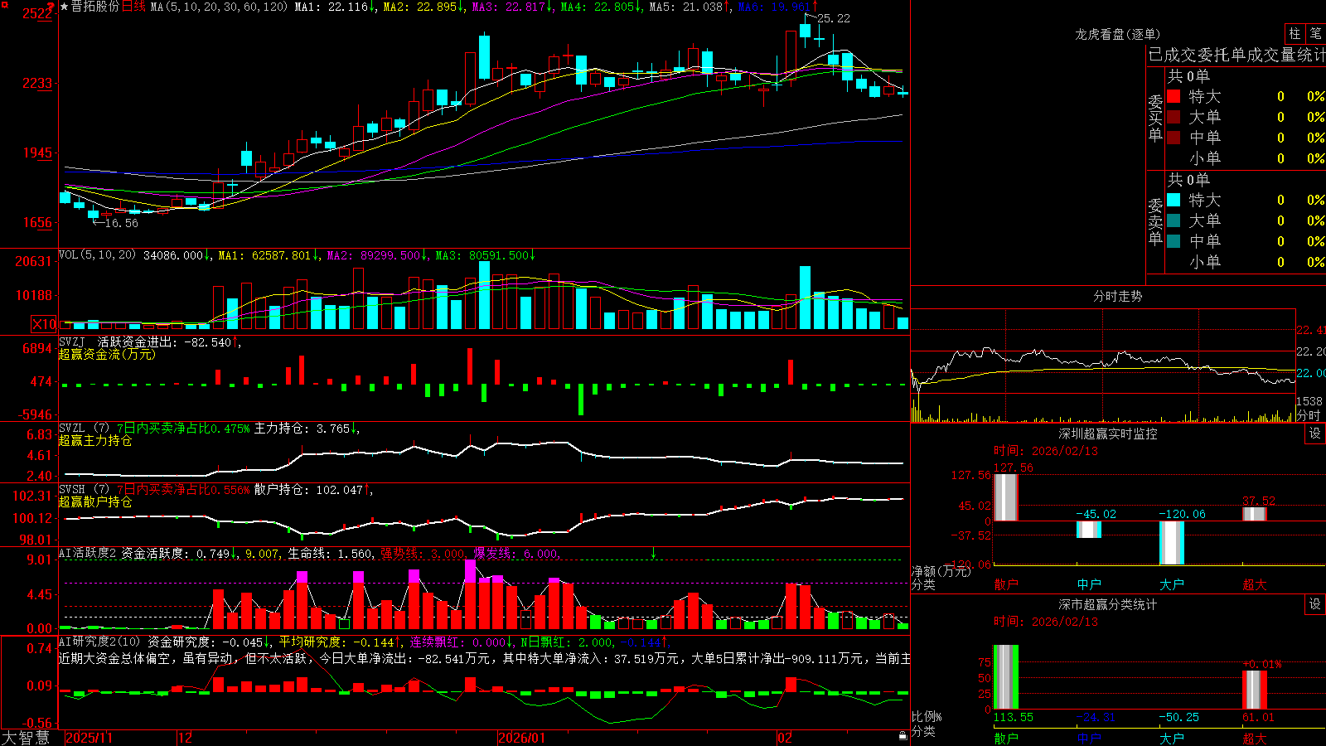Click the 深市超赢分类统计 panel title

pyautogui.click(x=1107, y=604)
